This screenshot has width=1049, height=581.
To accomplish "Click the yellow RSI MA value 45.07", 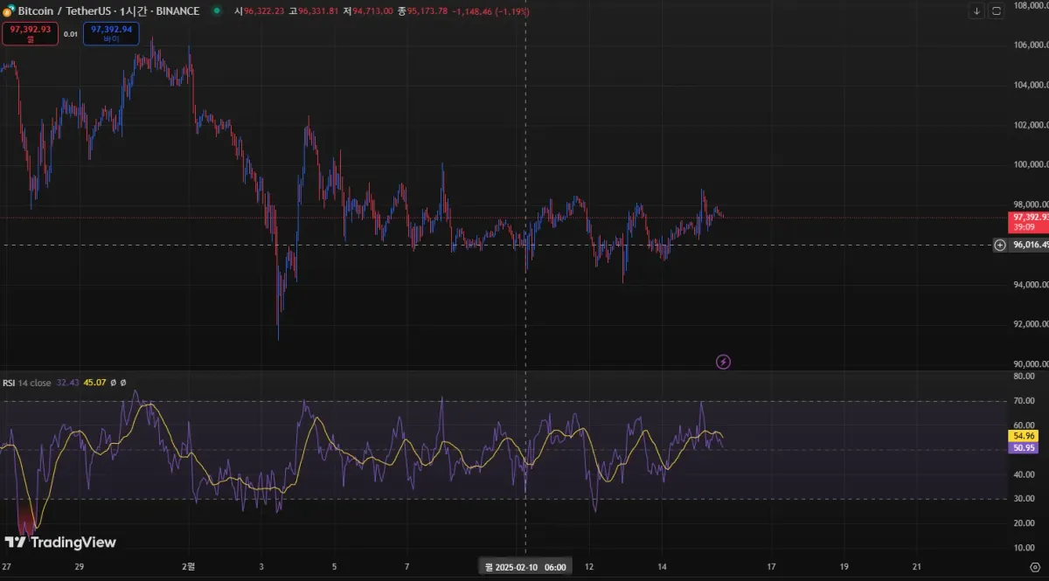I will click(94, 383).
